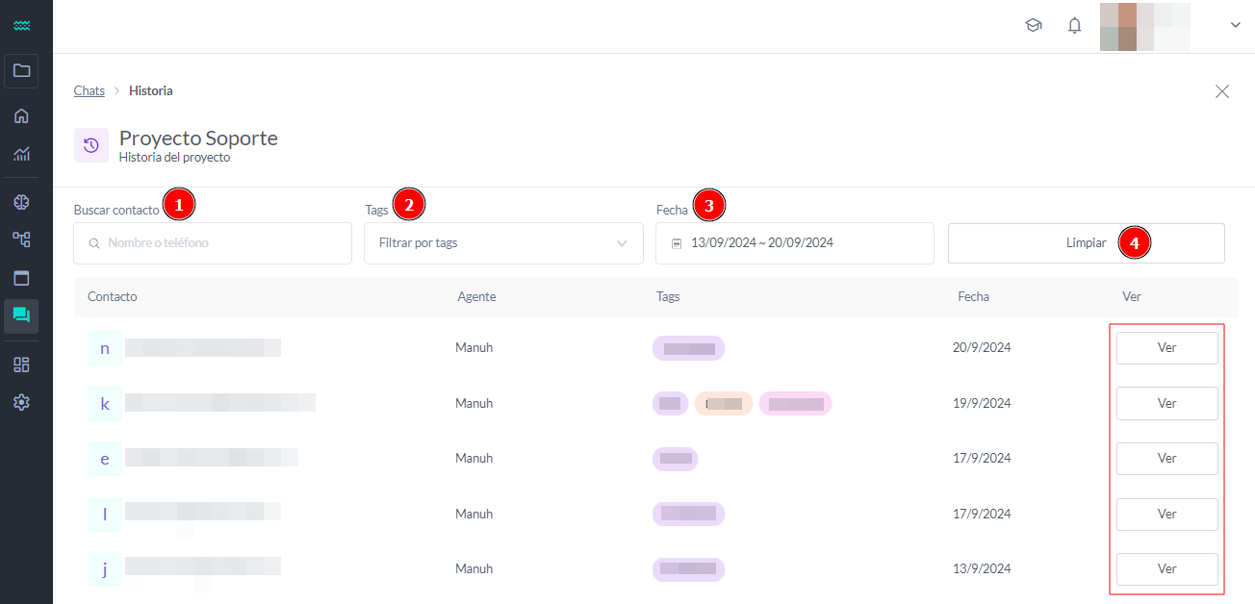
Task: Open analytics with the chart icon
Action: point(21,154)
